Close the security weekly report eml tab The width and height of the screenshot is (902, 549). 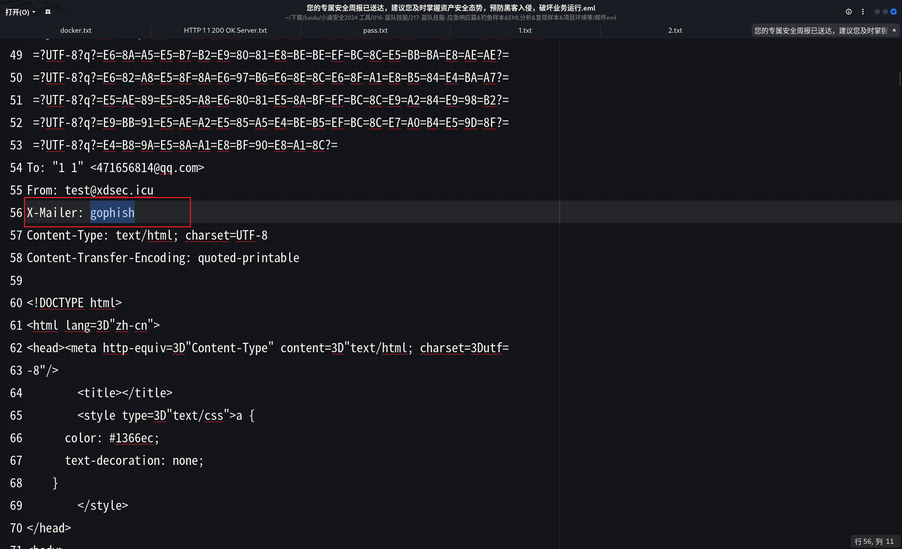click(x=894, y=30)
